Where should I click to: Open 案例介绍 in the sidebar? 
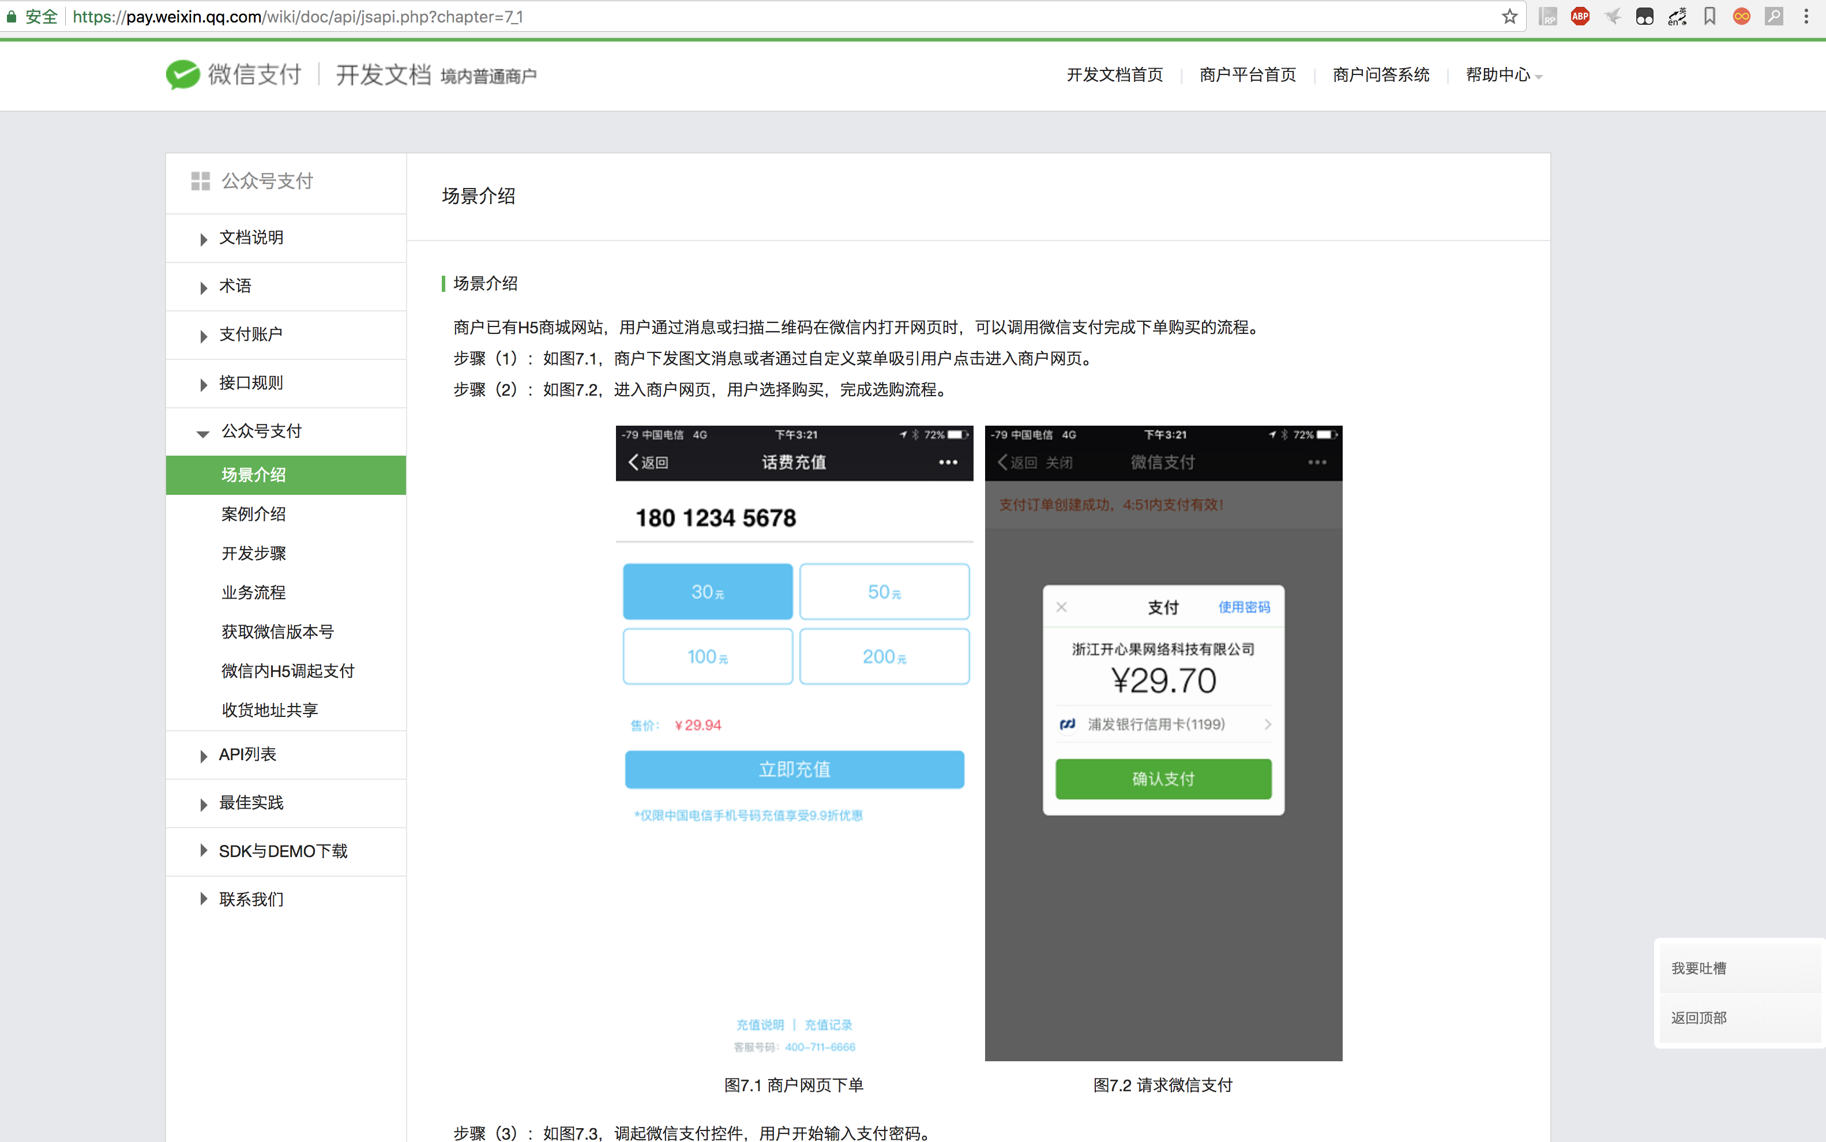[x=254, y=514]
